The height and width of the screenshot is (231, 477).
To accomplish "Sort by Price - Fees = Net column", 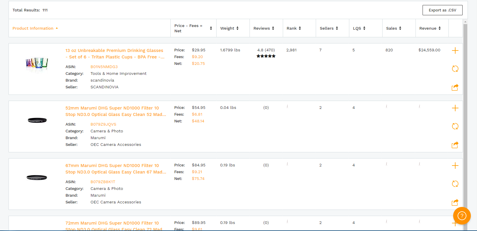I will pos(193,28).
